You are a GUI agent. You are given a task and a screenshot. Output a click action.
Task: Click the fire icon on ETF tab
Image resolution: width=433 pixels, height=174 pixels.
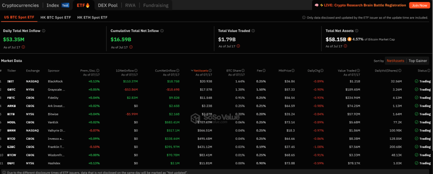click(x=88, y=5)
